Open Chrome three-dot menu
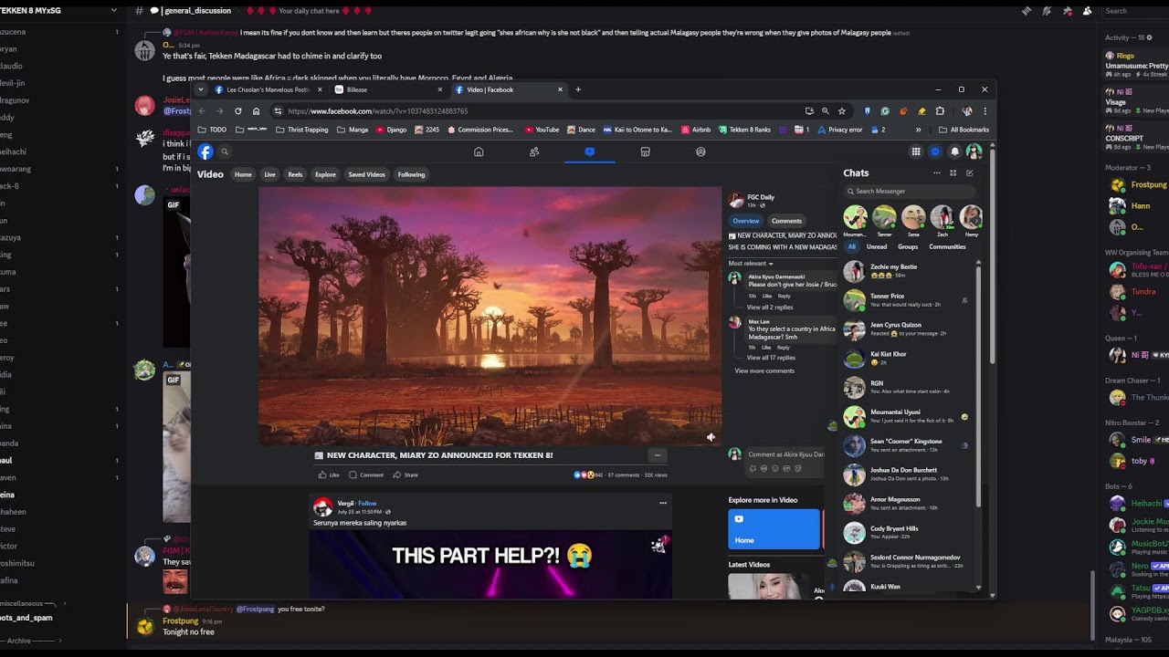This screenshot has width=1169, height=657. pyautogui.click(x=985, y=111)
